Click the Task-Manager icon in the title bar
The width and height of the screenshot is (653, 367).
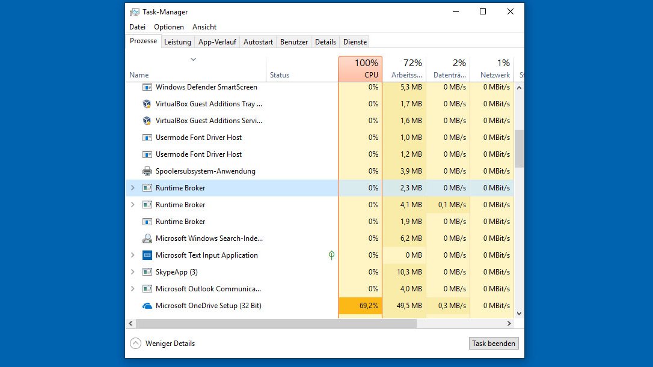click(133, 11)
